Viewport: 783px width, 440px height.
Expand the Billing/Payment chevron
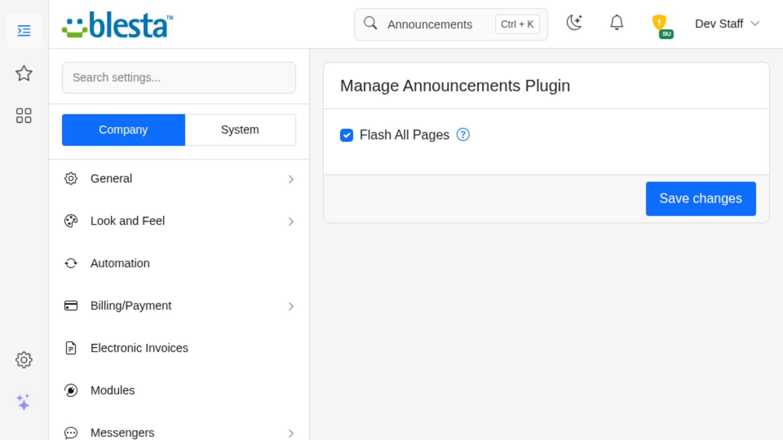[x=291, y=306]
